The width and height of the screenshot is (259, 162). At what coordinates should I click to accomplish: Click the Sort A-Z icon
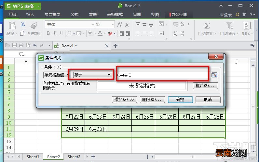[x=247, y=26]
